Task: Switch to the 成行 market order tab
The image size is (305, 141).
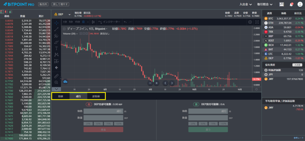Action: pyautogui.click(x=78, y=96)
